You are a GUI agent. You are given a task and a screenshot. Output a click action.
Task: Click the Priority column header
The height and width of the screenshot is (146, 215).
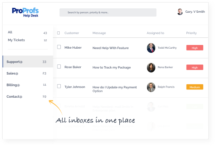coord(191,33)
